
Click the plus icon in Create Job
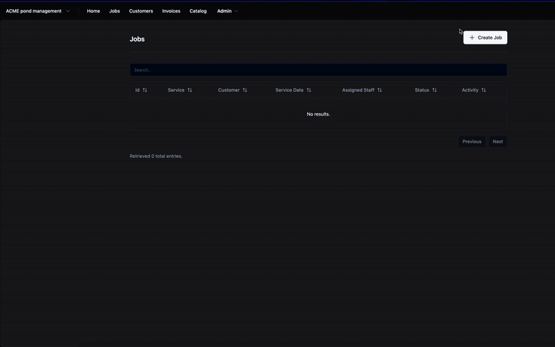click(472, 37)
